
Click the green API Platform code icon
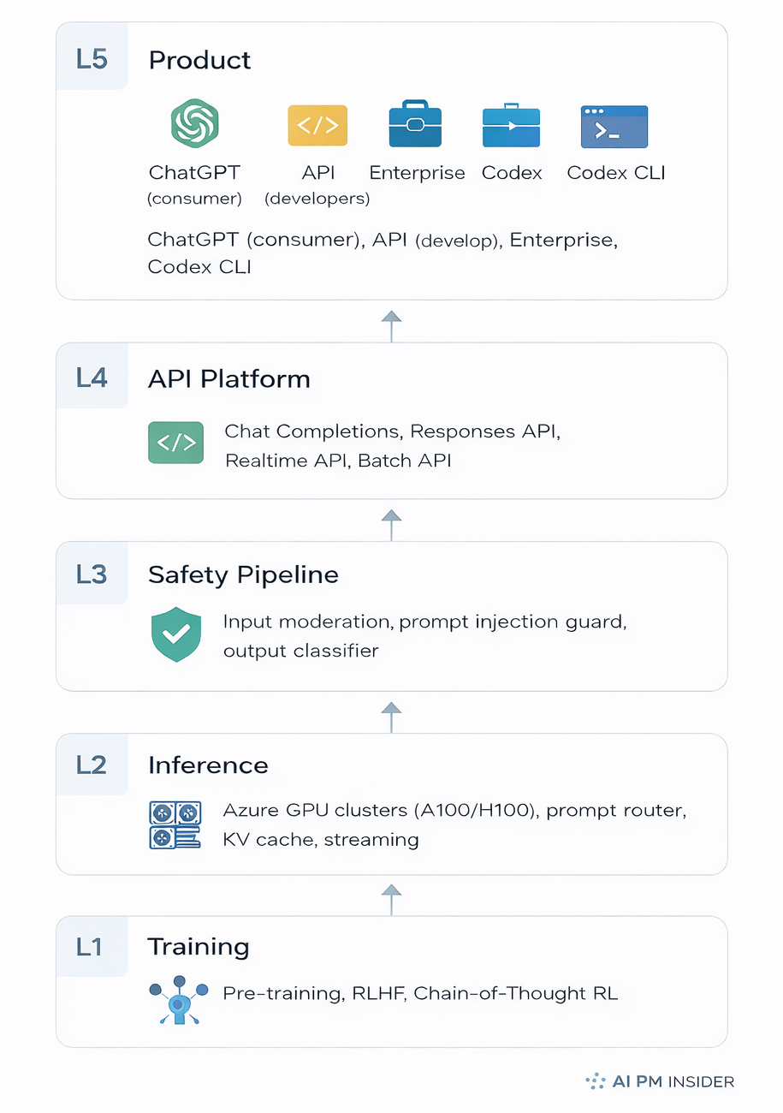pos(175,443)
